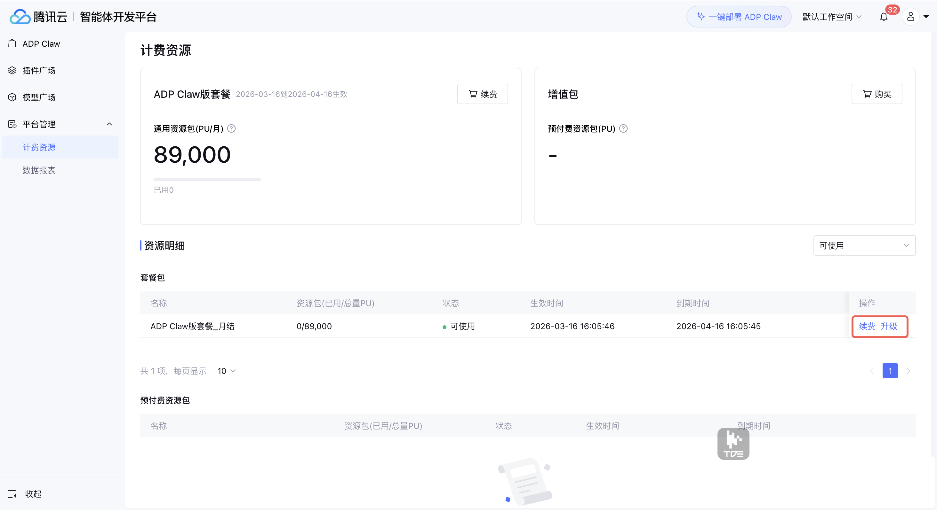
Task: Go to 数据报表 in the sidebar
Action: 39,170
